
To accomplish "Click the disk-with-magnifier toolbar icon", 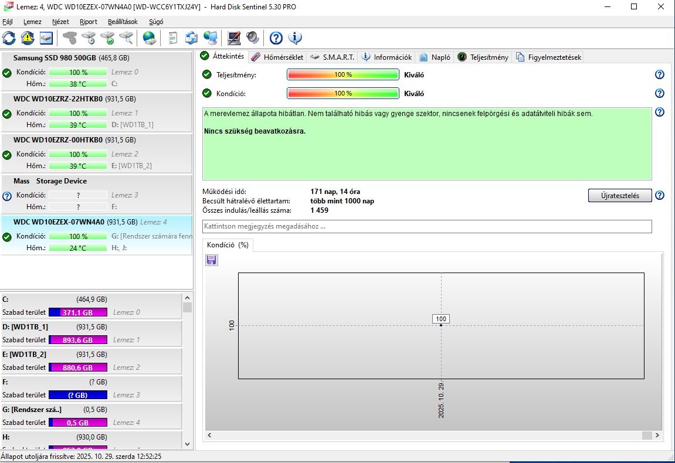I will click(126, 38).
